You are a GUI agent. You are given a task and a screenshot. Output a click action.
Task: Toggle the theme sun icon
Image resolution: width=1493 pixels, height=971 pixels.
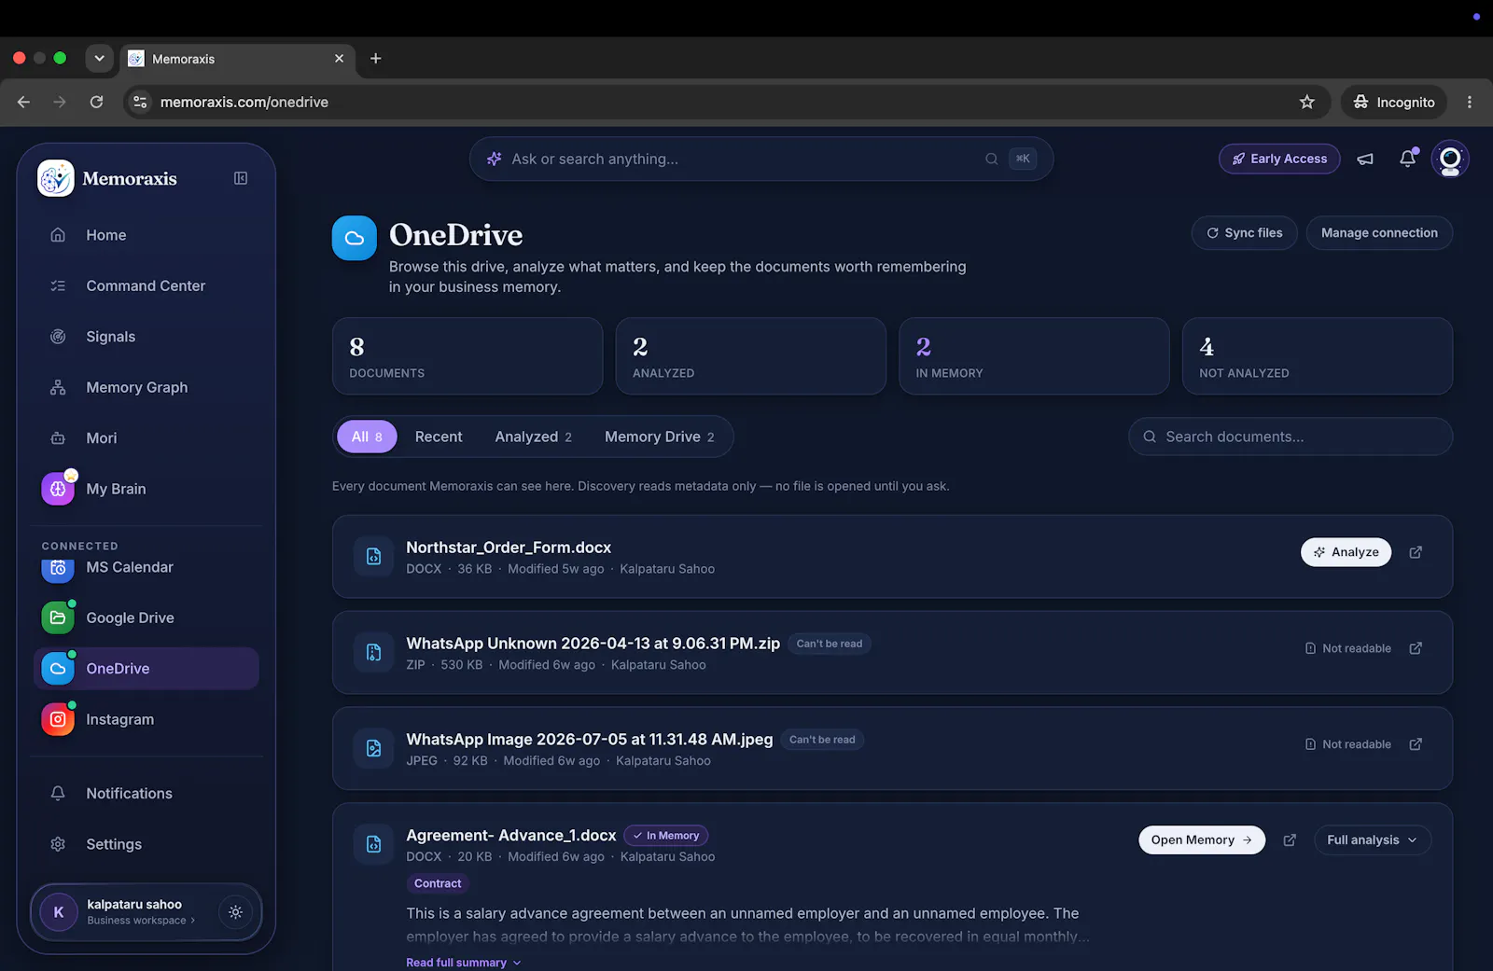tap(235, 912)
